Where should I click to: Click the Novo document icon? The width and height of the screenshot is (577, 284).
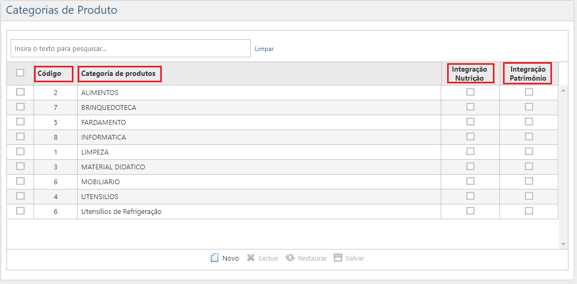tap(215, 258)
